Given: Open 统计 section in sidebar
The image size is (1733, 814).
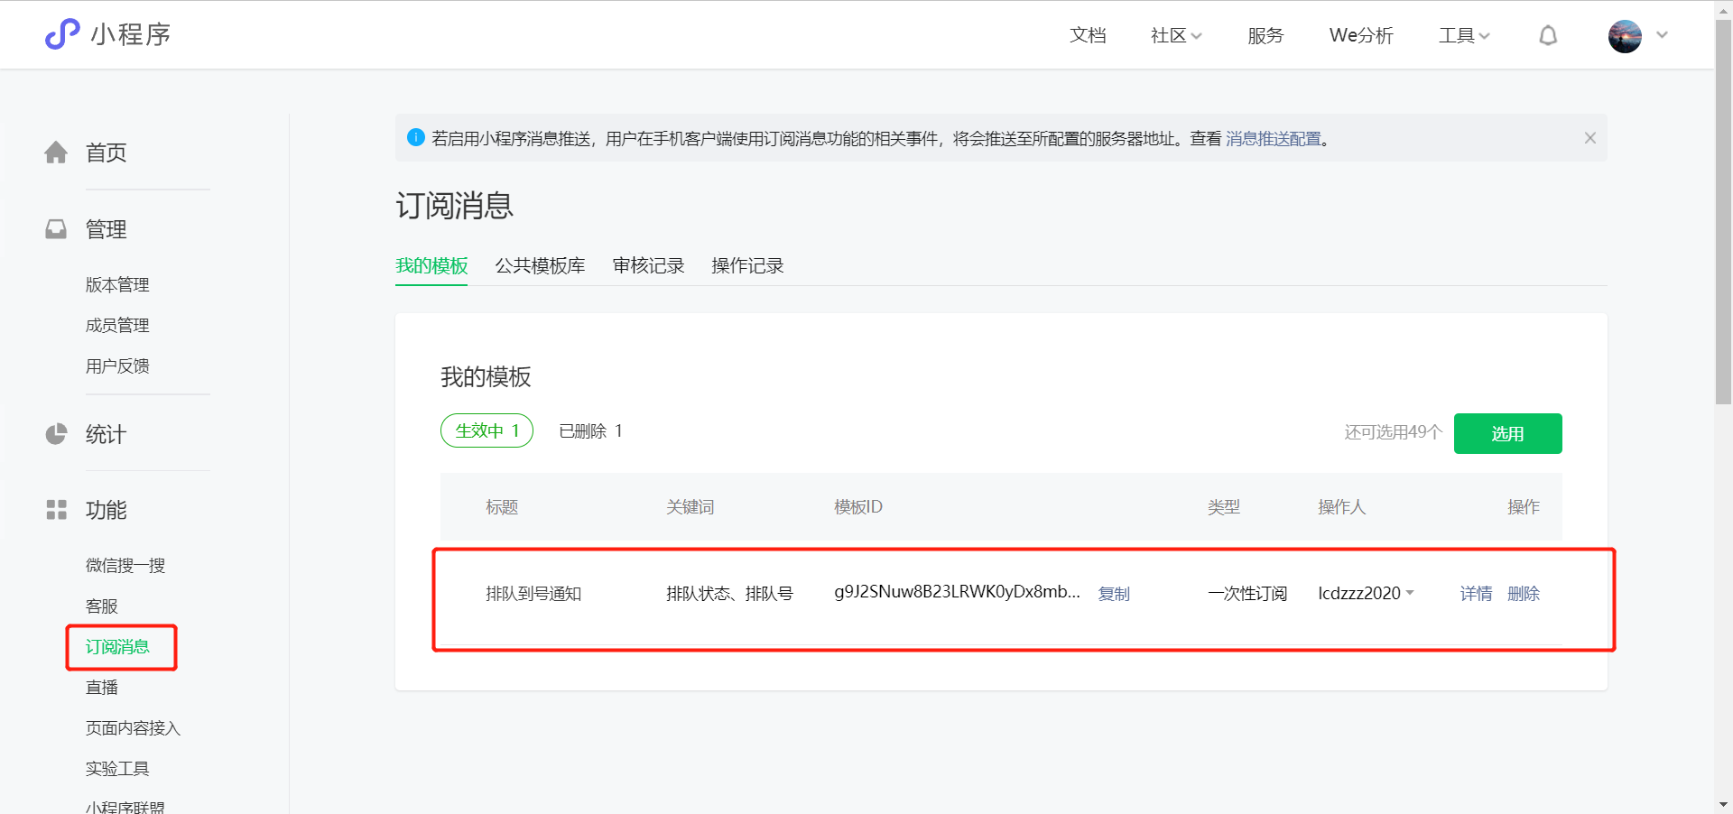Looking at the screenshot, I should (x=106, y=434).
